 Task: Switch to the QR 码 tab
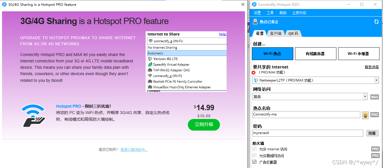pos(293,33)
